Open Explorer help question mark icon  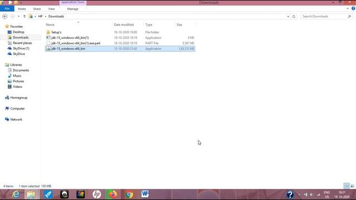point(353,9)
